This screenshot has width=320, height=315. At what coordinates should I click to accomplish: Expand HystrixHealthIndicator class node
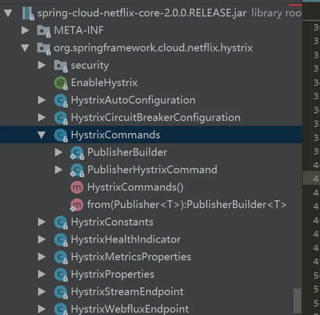42,240
